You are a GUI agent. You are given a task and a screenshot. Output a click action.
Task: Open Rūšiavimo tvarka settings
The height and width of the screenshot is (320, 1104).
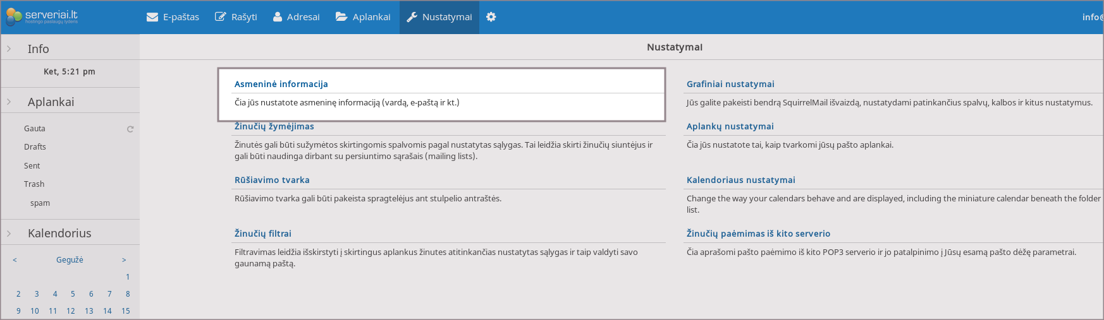point(272,180)
